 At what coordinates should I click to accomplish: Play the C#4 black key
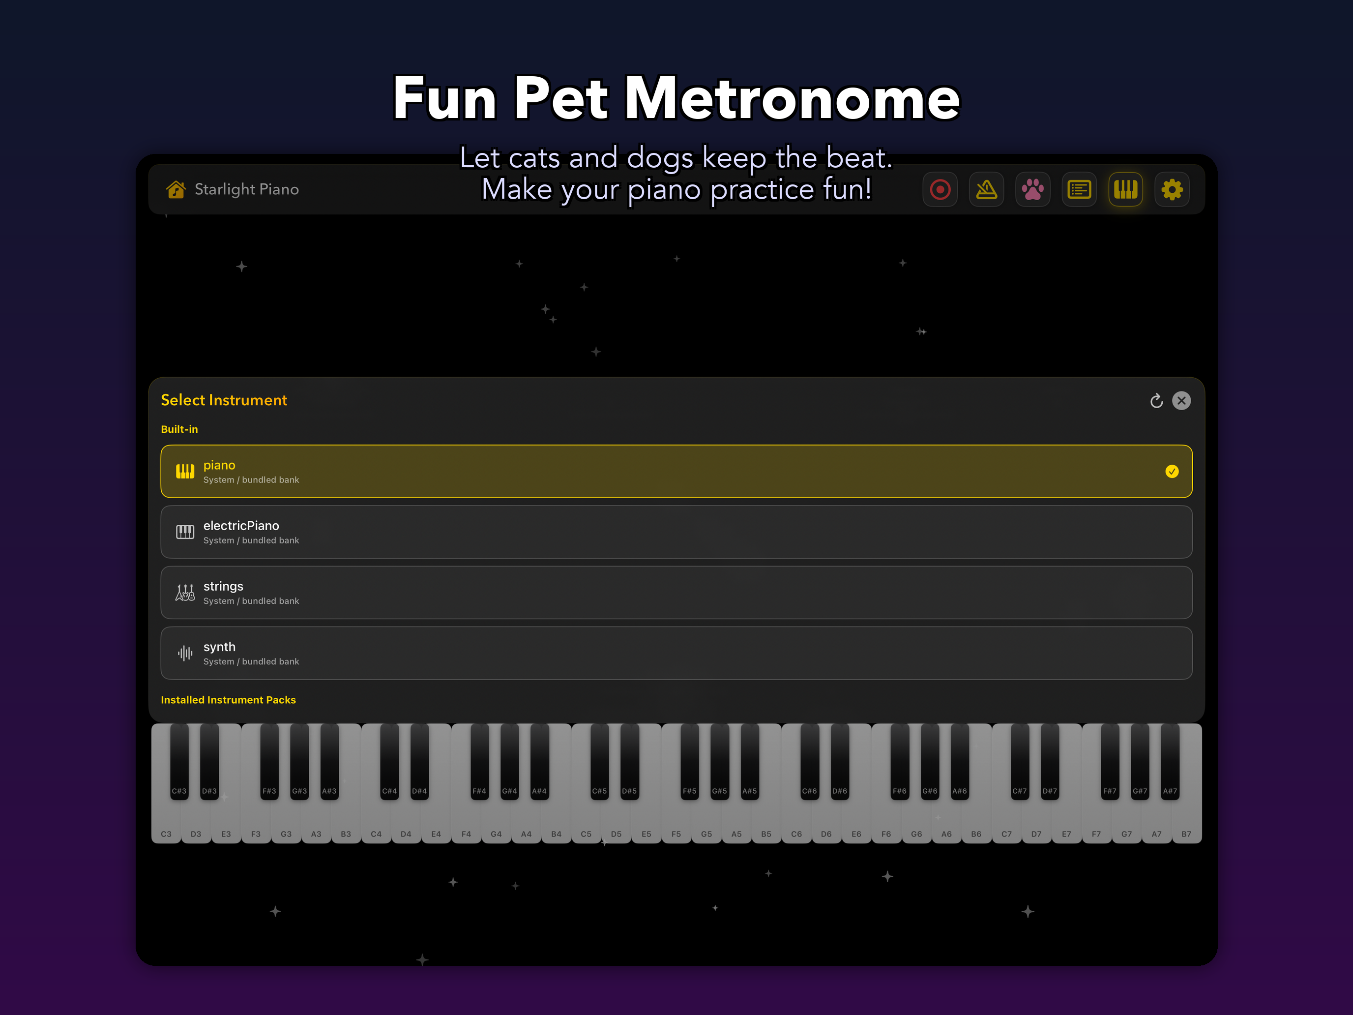point(389,762)
